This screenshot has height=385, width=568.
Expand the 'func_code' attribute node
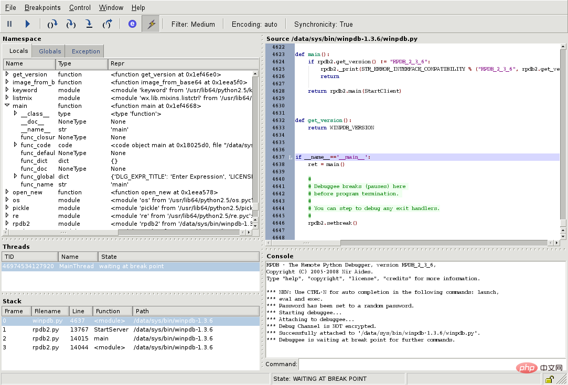(x=16, y=145)
